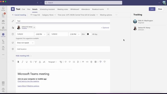Viewport: 167px width, 94px height.
Task: Open the Paragraph style dropdown
Action: click(52, 62)
